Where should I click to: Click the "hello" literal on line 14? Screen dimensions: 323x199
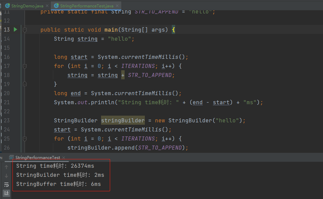120,39
